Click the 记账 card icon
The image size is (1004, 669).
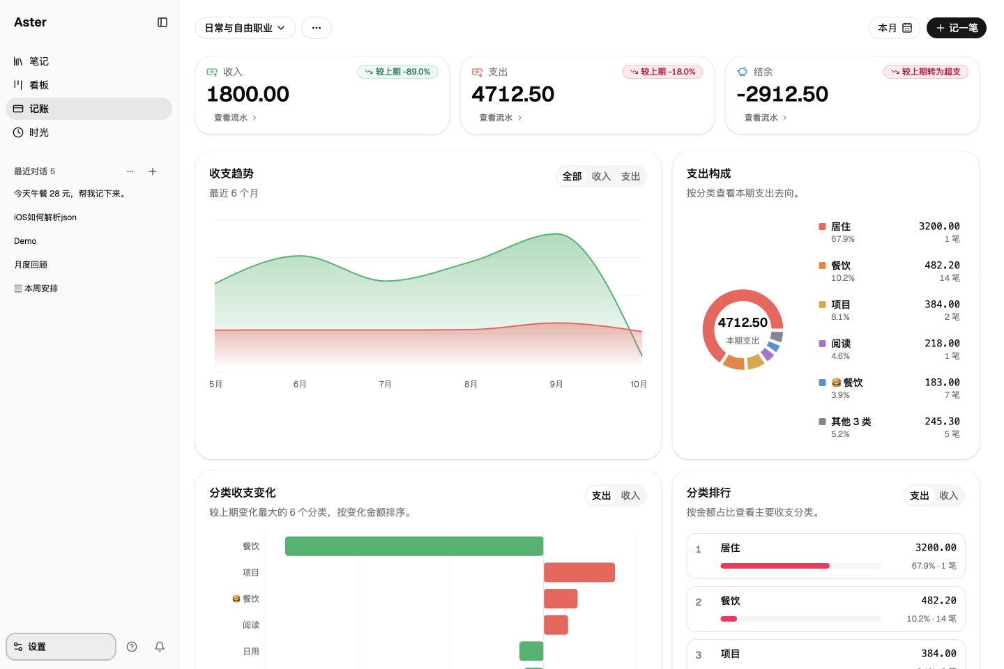pos(18,109)
